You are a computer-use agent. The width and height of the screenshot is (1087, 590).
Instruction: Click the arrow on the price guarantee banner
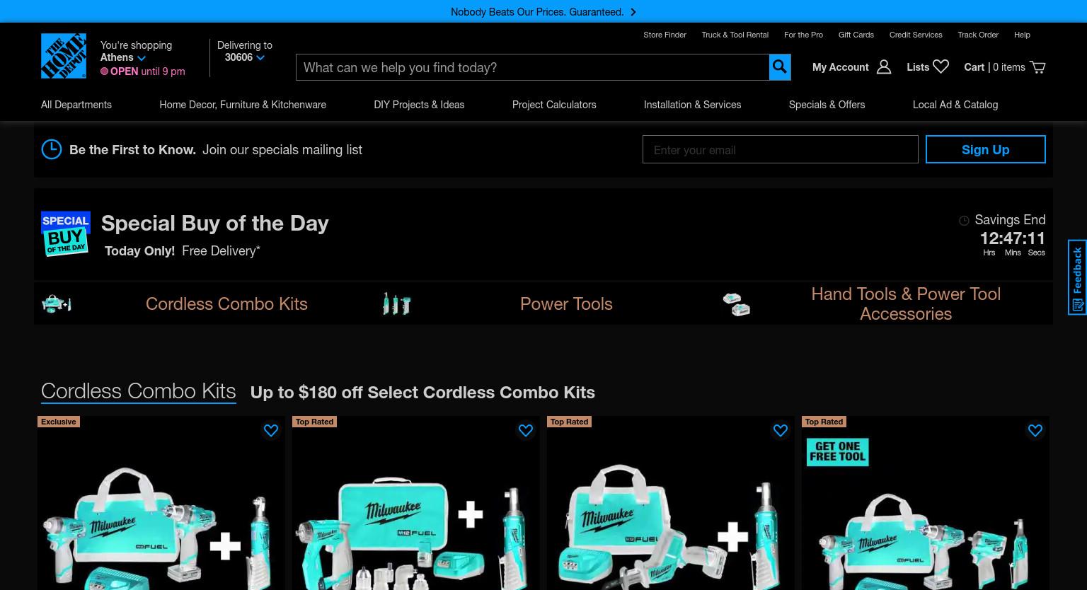click(633, 12)
